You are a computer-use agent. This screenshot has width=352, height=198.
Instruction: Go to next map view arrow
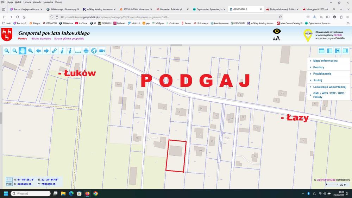46,51
